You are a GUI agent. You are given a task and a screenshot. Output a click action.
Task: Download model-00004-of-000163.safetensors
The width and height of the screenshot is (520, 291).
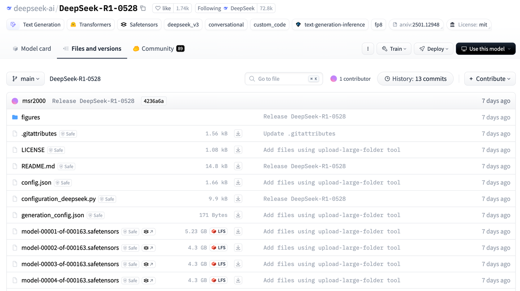click(238, 280)
